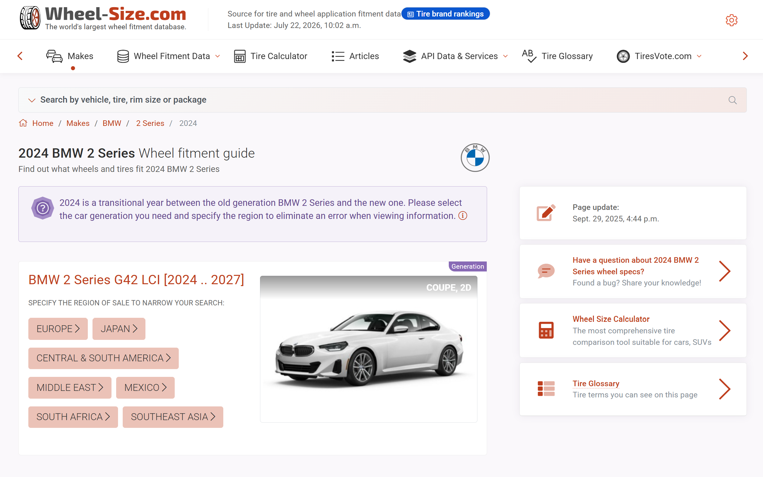Image resolution: width=763 pixels, height=477 pixels.
Task: Open the settings gear icon
Action: pyautogui.click(x=732, y=20)
